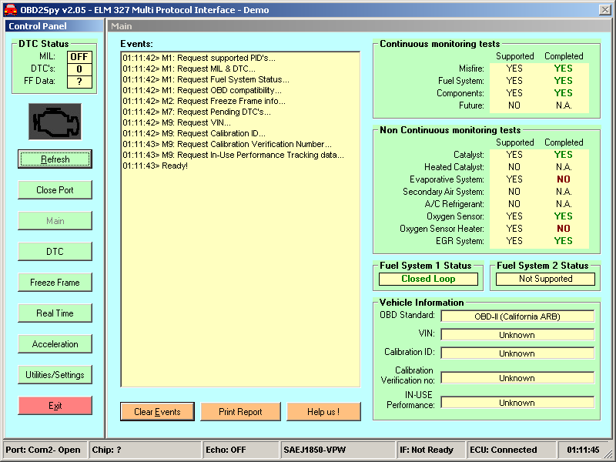The width and height of the screenshot is (616, 462).
Task: Select the Request MIL & DTC event line
Action: pos(189,69)
